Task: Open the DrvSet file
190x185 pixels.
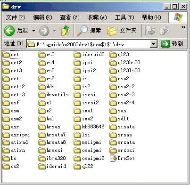Action: 122,158
